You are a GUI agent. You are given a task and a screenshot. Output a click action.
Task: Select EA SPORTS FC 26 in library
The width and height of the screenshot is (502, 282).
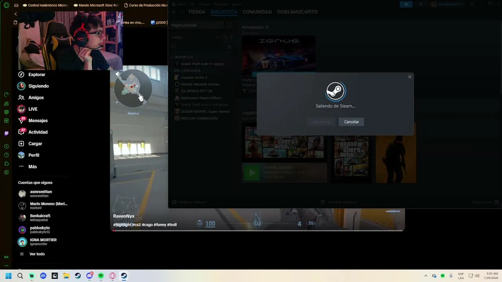coord(196,91)
